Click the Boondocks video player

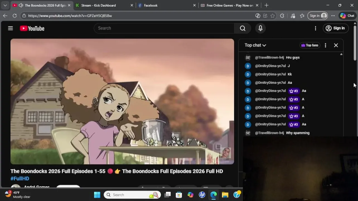click(x=122, y=101)
